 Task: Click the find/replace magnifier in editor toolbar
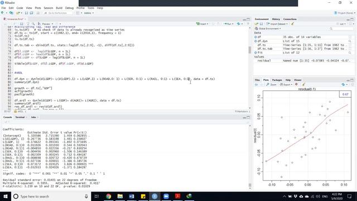coord(33,23)
